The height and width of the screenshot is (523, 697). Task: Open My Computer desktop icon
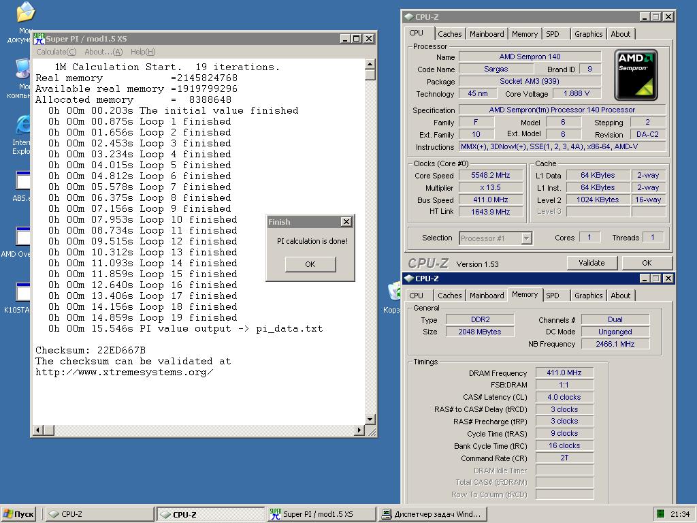click(x=23, y=69)
